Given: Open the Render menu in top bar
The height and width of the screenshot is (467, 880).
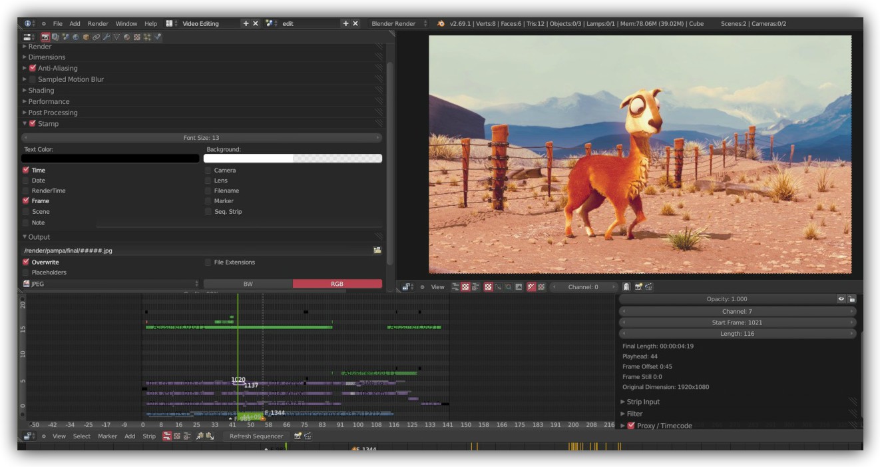Looking at the screenshot, I should (x=98, y=23).
